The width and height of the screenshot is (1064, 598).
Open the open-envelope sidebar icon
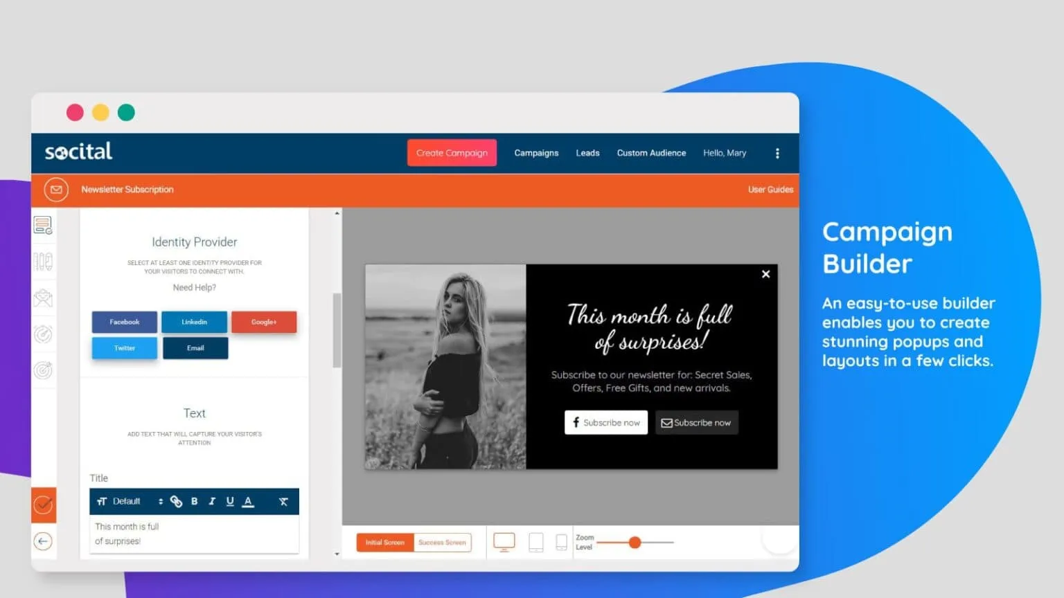point(43,298)
